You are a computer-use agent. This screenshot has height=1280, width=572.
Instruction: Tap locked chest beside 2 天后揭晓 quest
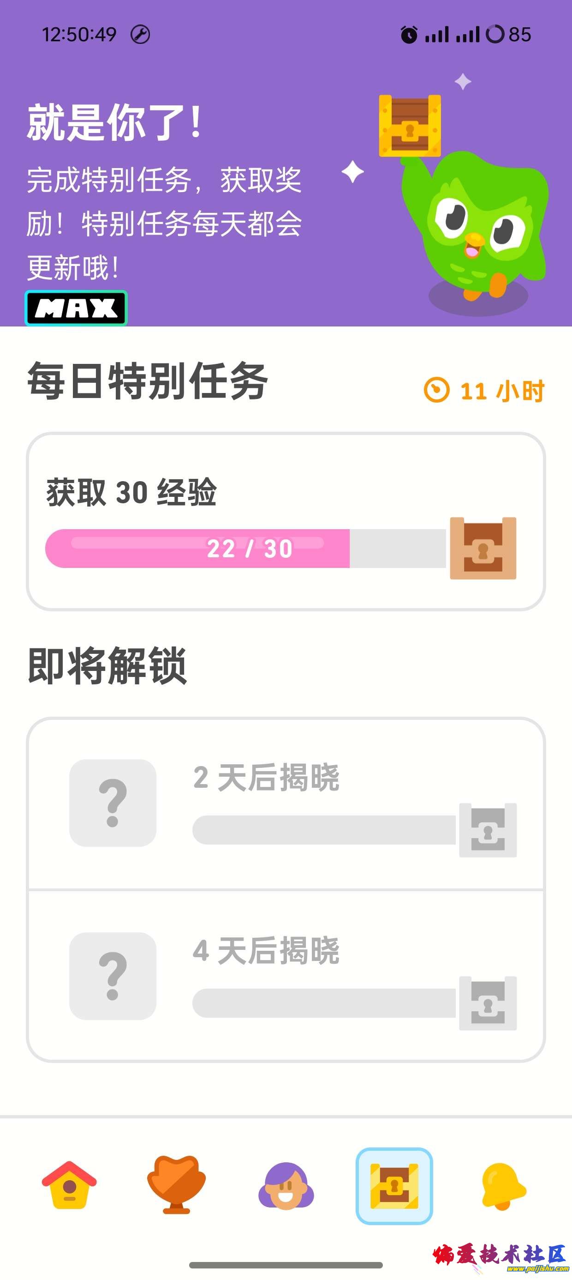click(x=488, y=830)
